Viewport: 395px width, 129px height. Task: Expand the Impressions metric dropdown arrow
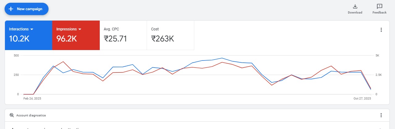pos(80,29)
